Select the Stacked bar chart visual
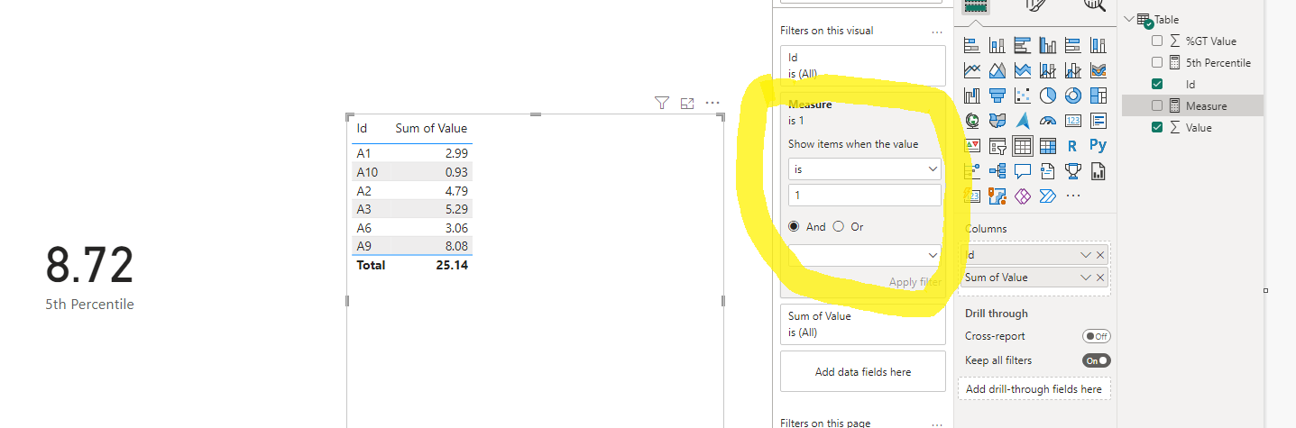This screenshot has width=1296, height=428. (972, 45)
